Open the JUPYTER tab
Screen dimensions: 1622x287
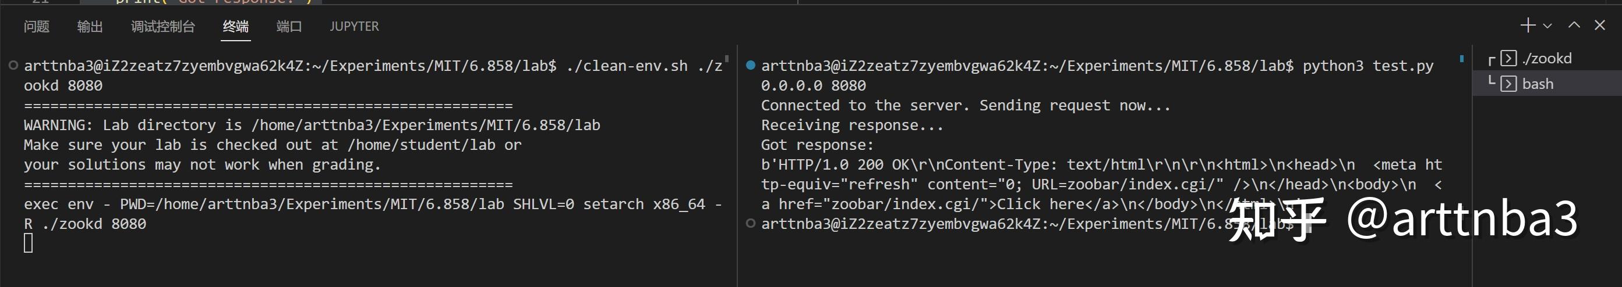coord(354,26)
